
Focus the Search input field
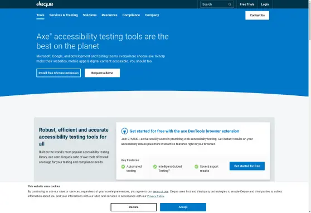(217, 4)
